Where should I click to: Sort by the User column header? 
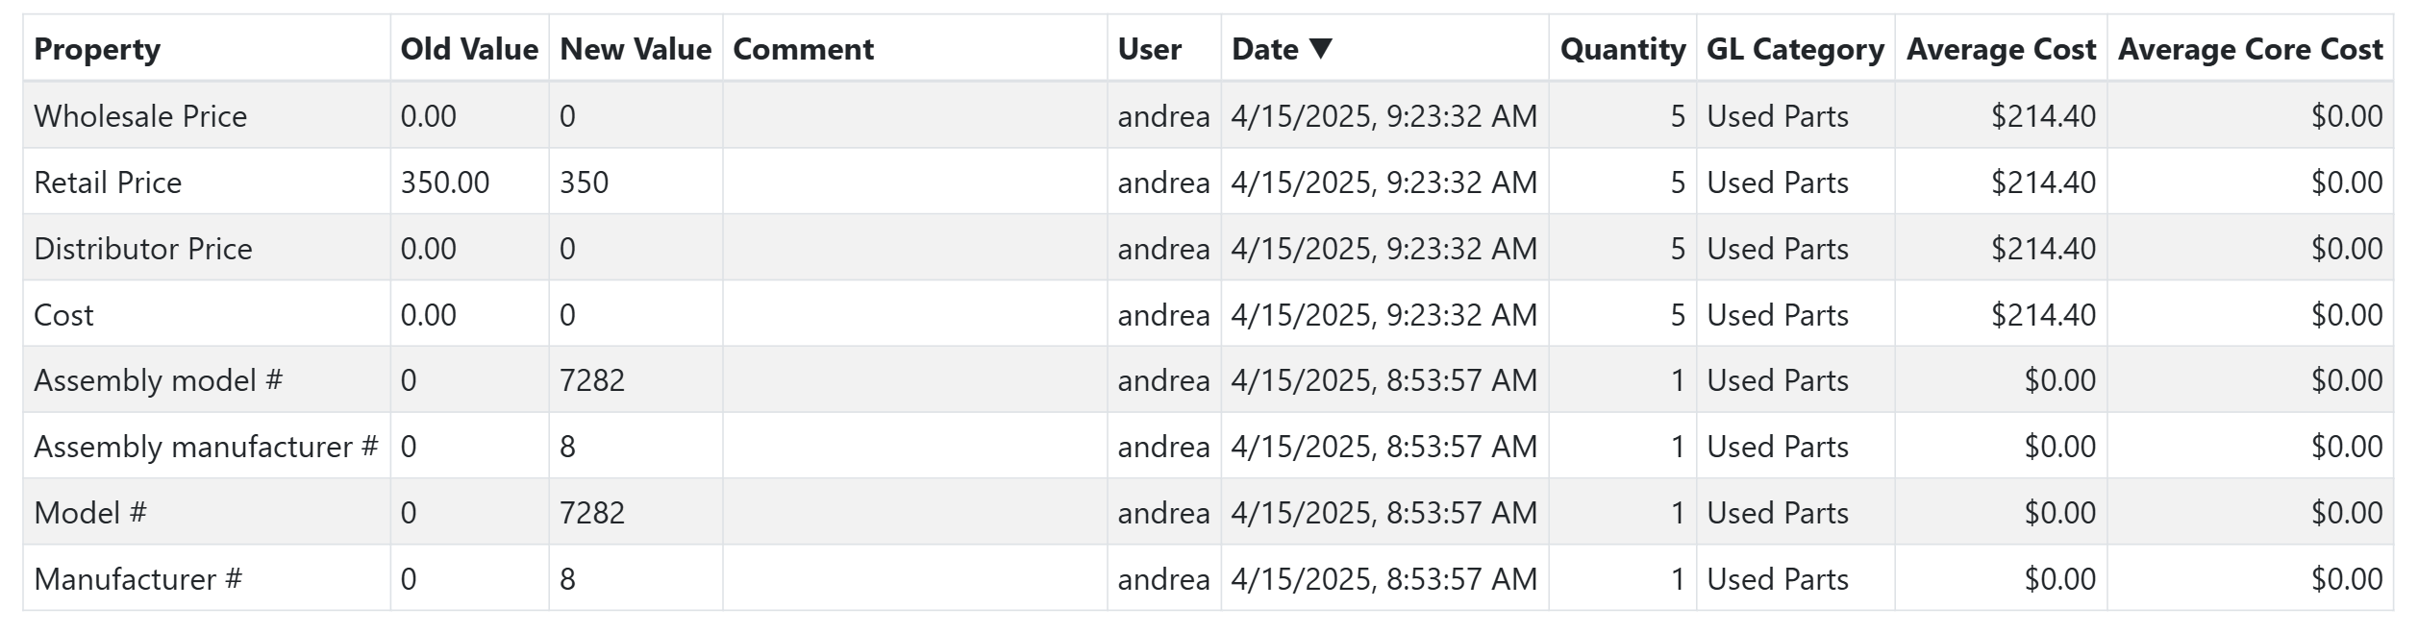(x=1149, y=50)
